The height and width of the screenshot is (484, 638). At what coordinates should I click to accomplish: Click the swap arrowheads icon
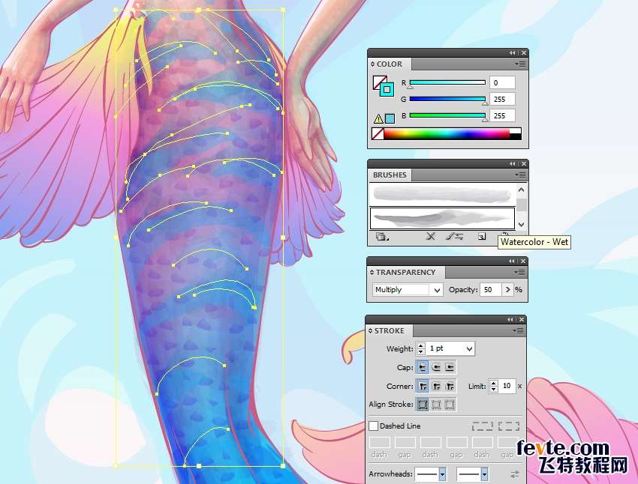[515, 474]
